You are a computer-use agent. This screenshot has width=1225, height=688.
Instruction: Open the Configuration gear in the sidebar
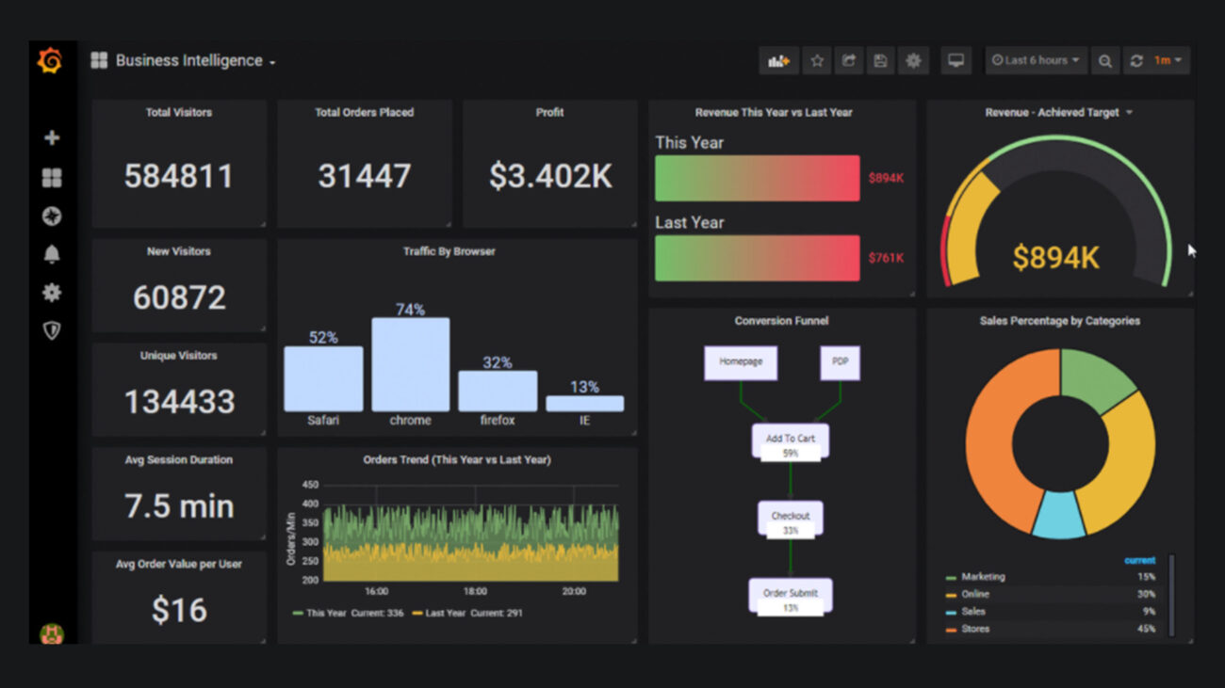(x=52, y=292)
